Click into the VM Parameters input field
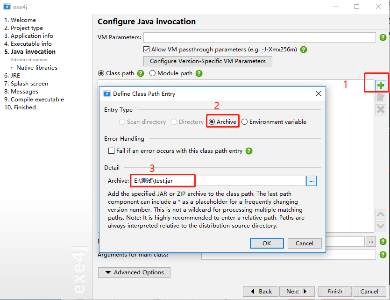Viewport: 390px width, 300px height. coord(259,37)
